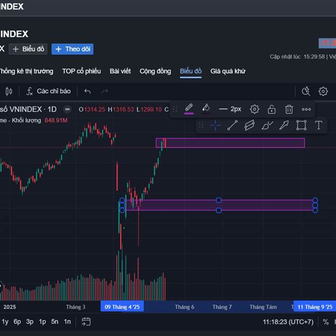This screenshot has width=336, height=336.
Task: Change line color with the pencil icon
Action: 189,109
